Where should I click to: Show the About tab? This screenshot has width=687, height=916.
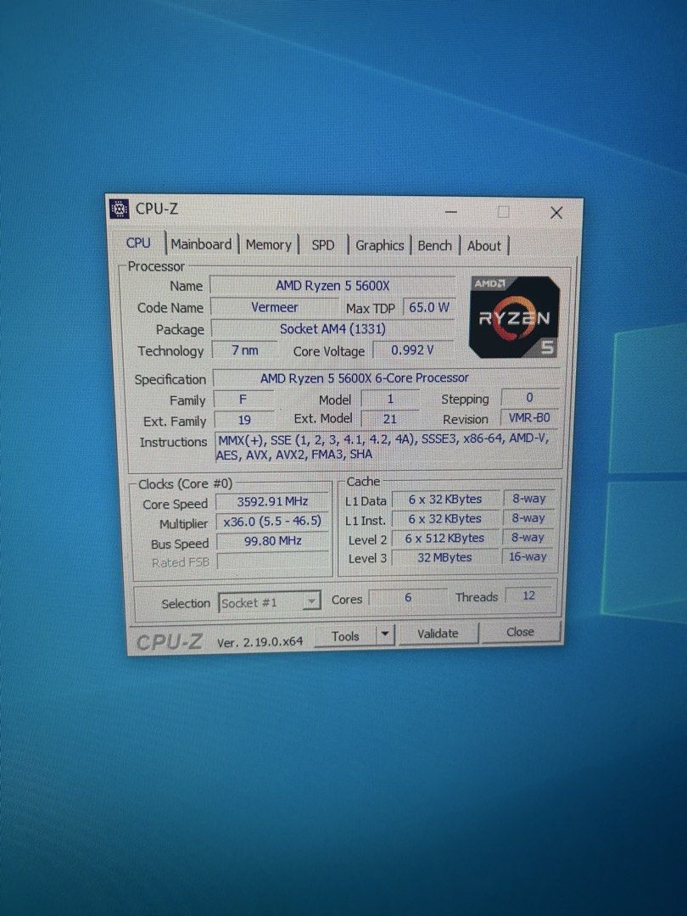483,246
